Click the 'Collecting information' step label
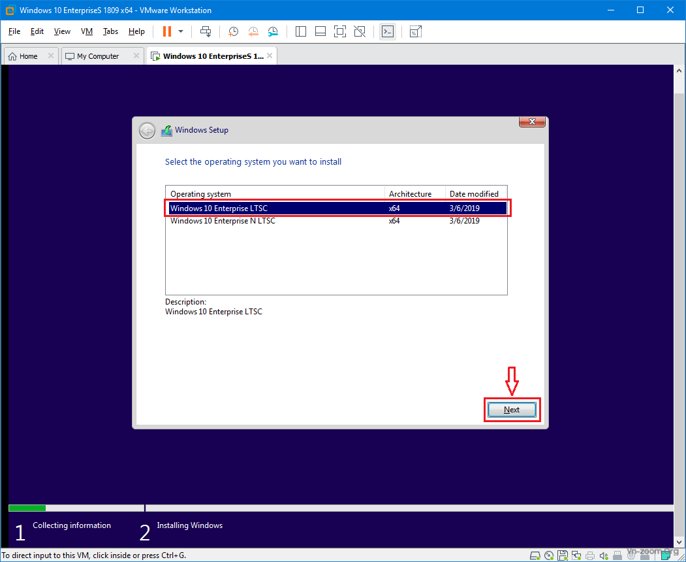The width and height of the screenshot is (686, 562). [x=72, y=525]
